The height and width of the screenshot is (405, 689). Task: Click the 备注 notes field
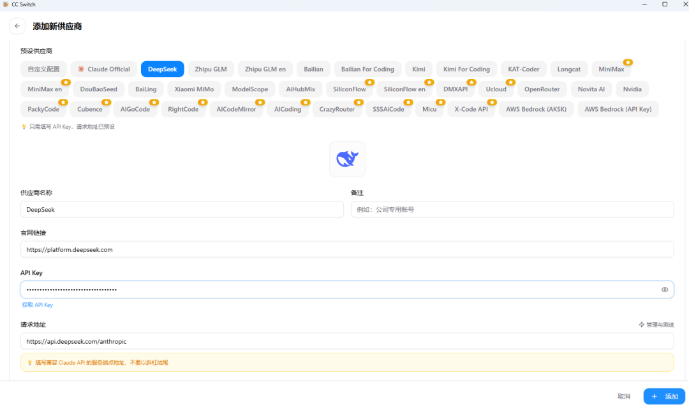click(512, 210)
